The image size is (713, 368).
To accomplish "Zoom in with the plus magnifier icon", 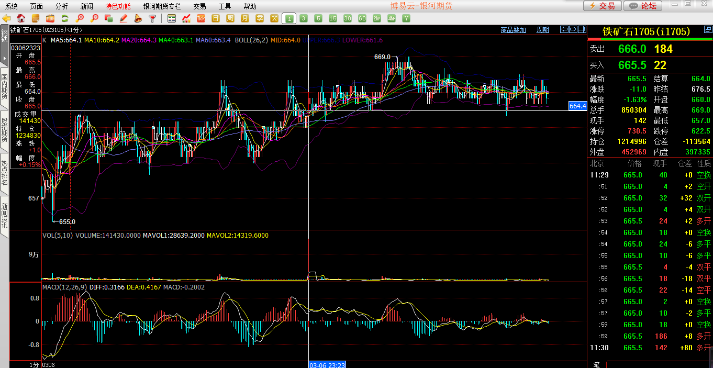I will 80,18.
